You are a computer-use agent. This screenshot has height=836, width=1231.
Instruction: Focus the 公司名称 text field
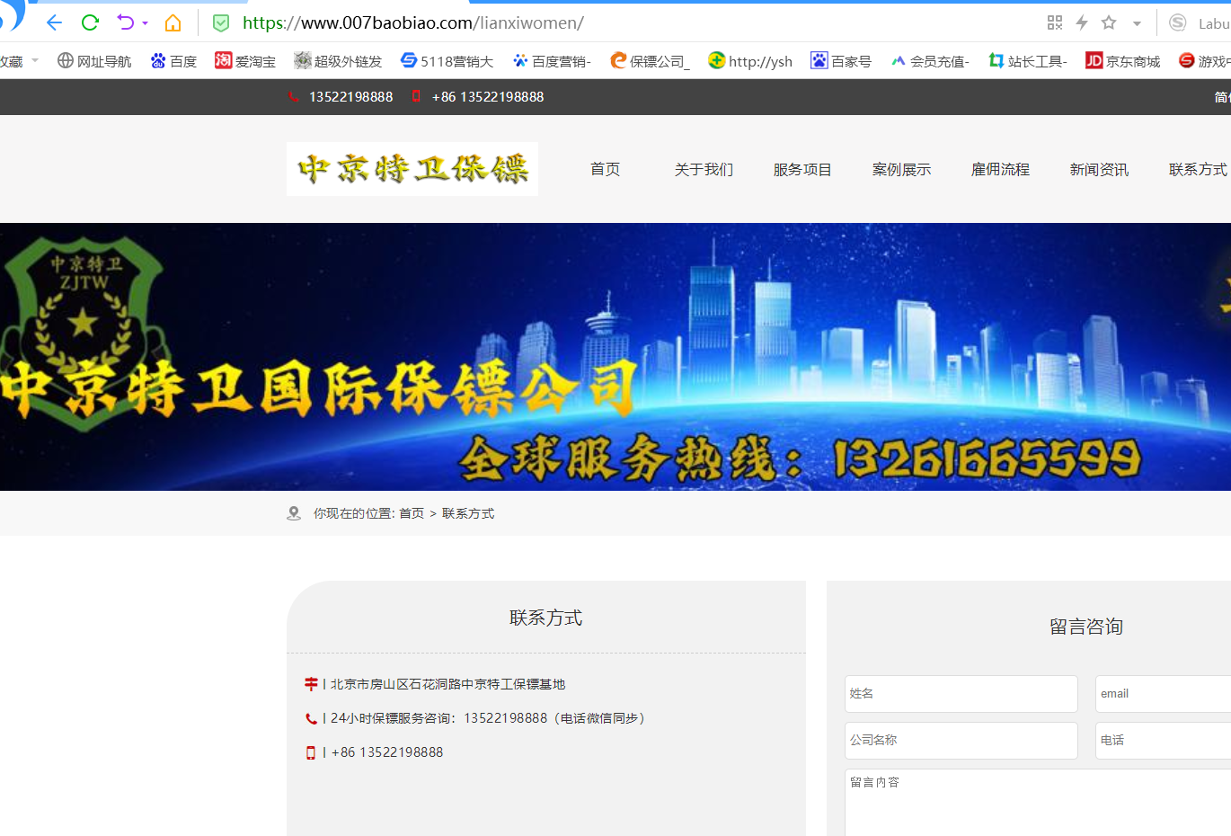point(961,741)
